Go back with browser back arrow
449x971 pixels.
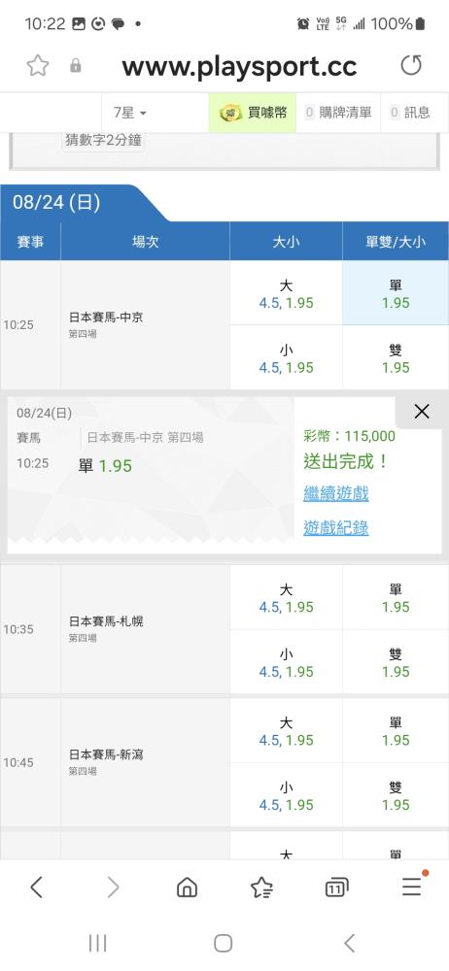point(37,887)
